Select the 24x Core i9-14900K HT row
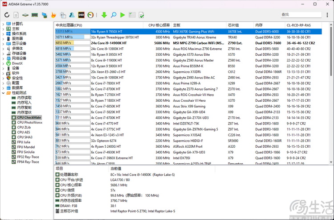 188,43
